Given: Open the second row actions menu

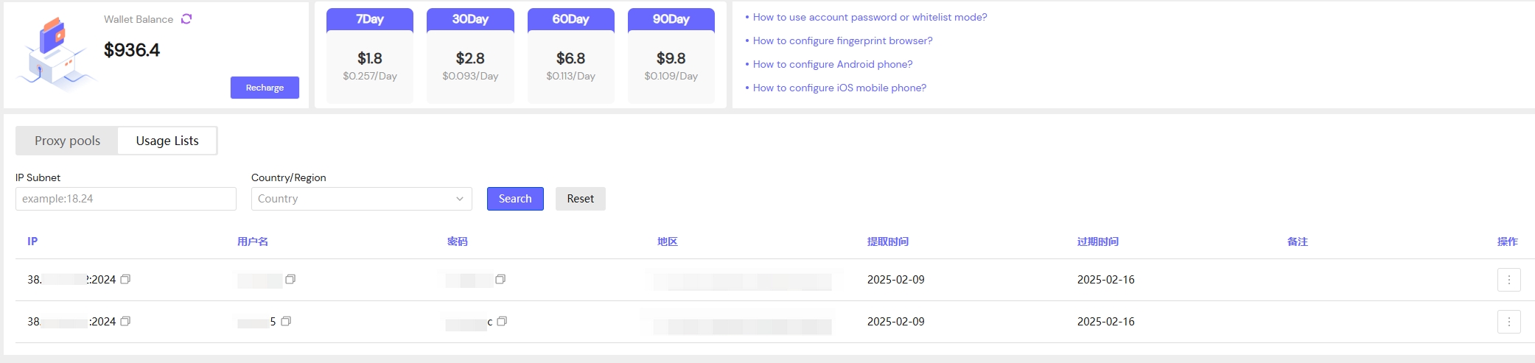Looking at the screenshot, I should [1508, 322].
